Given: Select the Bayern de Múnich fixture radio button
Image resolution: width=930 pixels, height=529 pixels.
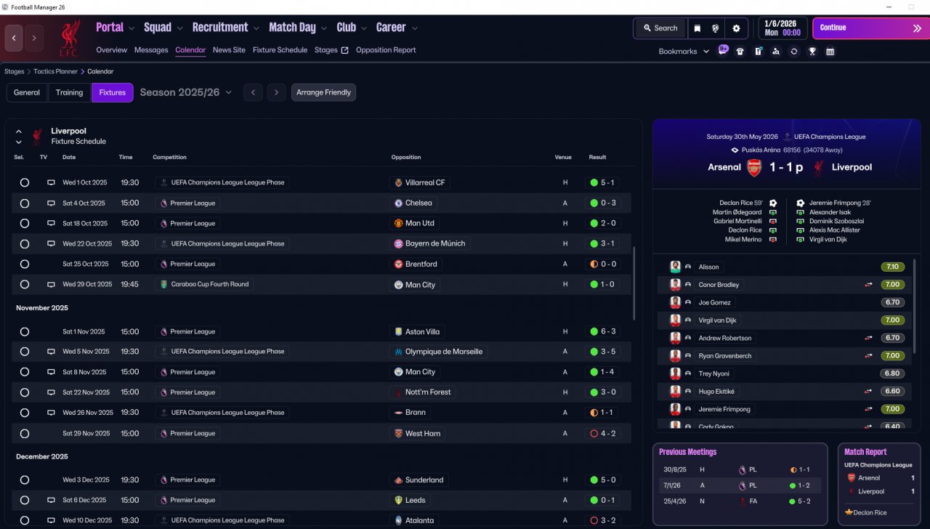Looking at the screenshot, I should point(25,244).
